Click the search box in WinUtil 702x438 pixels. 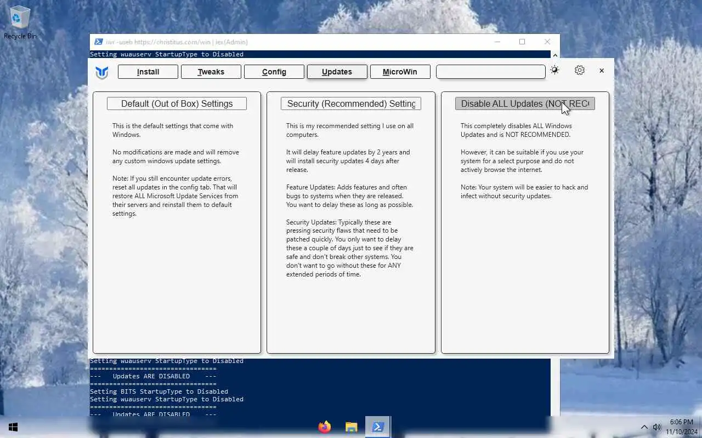click(490, 72)
